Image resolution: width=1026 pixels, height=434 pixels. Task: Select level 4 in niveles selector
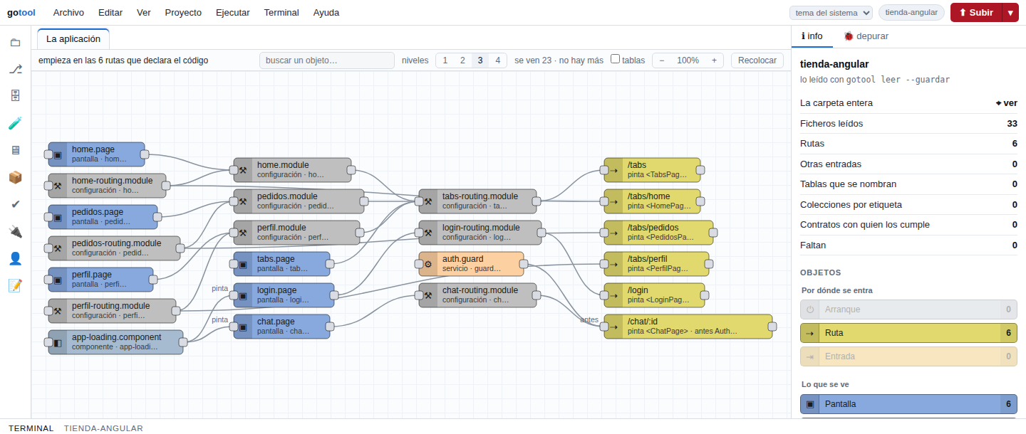pyautogui.click(x=498, y=60)
